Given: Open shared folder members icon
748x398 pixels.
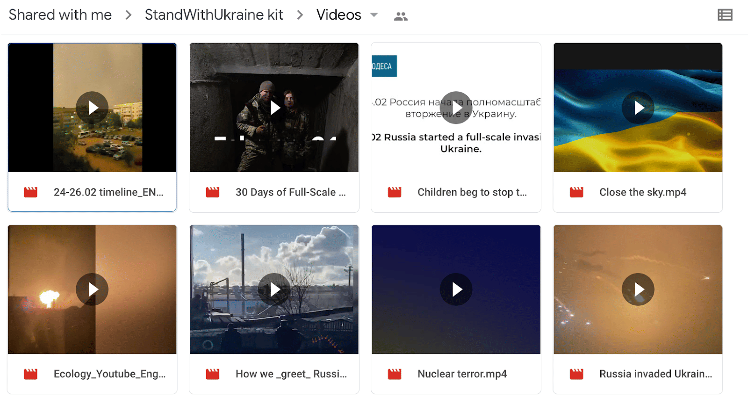Looking at the screenshot, I should coord(401,16).
